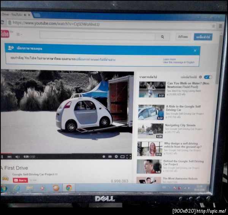Click the language banner people icon
Image resolution: width=228 pixels, height=215 pixels.
[11, 48]
